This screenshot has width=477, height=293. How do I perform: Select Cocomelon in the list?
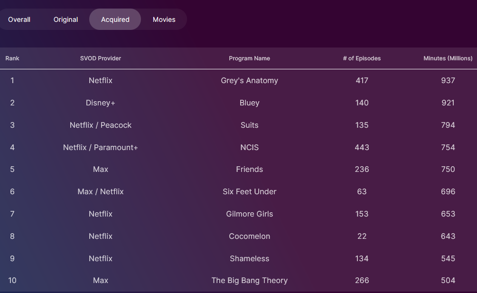tap(249, 236)
